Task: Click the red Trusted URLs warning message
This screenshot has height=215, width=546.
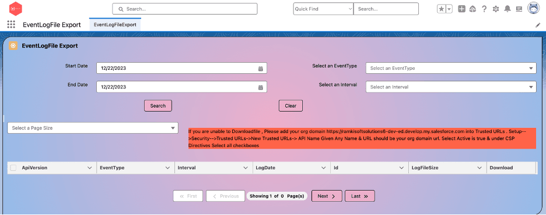Action: (x=362, y=138)
